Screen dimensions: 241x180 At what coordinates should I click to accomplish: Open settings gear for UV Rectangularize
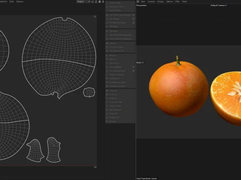pos(134,71)
